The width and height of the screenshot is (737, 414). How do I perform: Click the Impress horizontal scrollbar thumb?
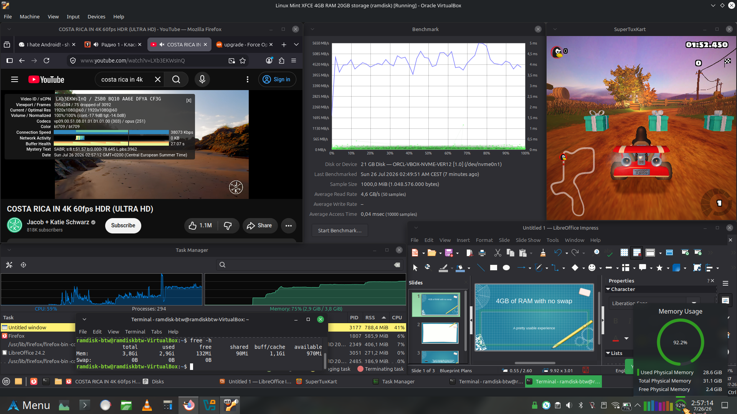tap(535, 363)
